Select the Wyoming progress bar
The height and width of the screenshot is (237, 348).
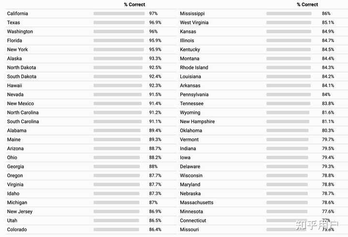point(288,112)
